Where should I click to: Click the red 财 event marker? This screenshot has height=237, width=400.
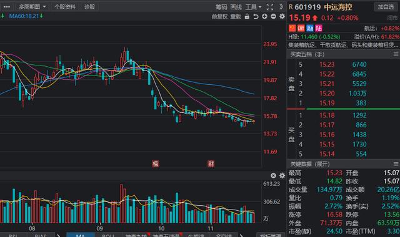point(211,163)
